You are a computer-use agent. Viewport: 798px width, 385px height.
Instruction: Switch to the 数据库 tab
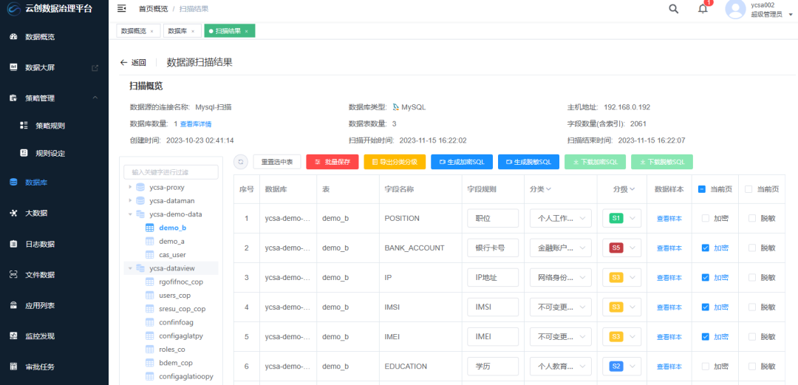coord(177,31)
